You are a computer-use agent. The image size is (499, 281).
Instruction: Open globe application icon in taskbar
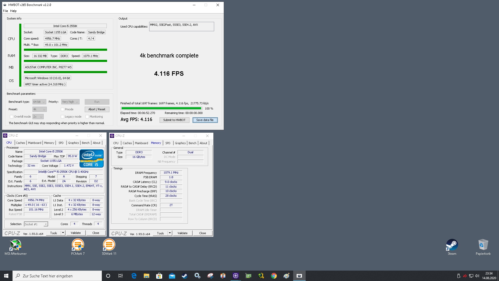261,276
